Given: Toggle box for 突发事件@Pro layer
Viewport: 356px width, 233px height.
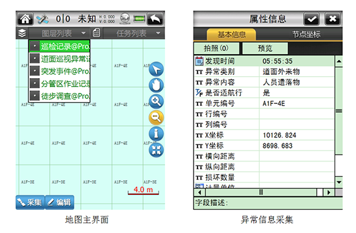Looking at the screenshot, I should pyautogui.click(x=34, y=71).
